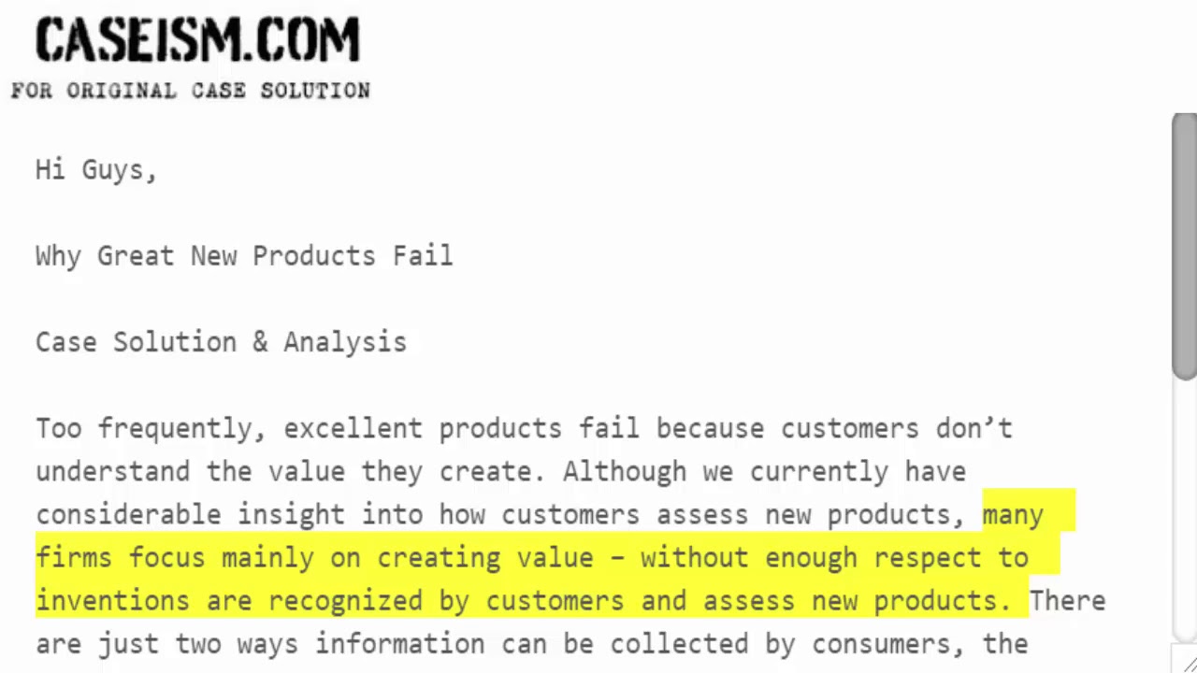Viewport: 1197px width, 673px height.
Task: Click the word "There" after the highlight
Action: 1067,600
